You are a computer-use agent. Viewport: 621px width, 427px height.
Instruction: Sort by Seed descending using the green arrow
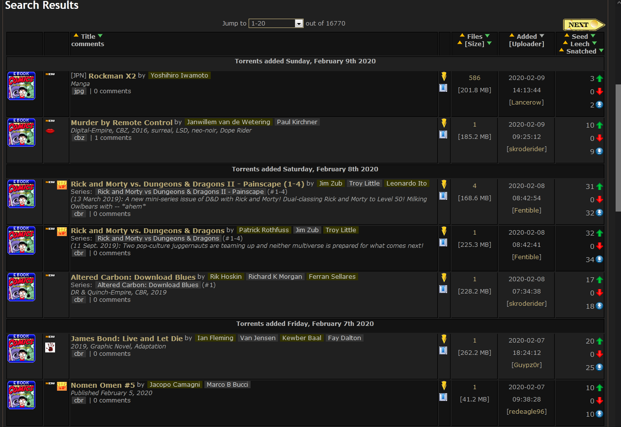593,36
